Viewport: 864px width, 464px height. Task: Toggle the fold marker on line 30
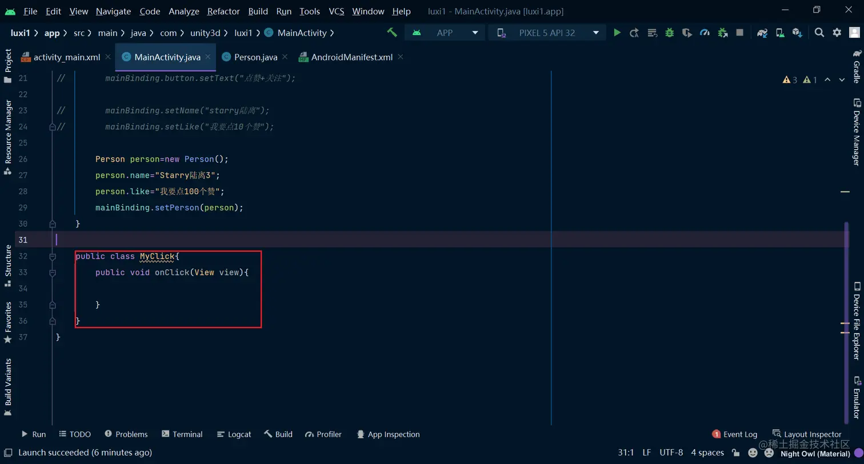tap(53, 224)
